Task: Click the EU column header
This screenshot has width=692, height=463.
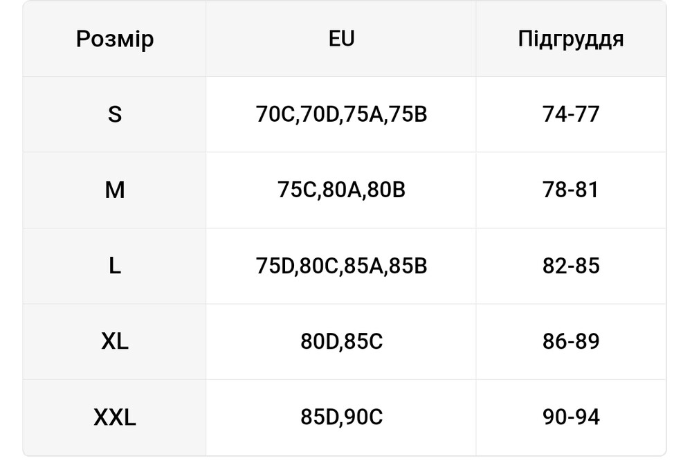Action: 341,39
